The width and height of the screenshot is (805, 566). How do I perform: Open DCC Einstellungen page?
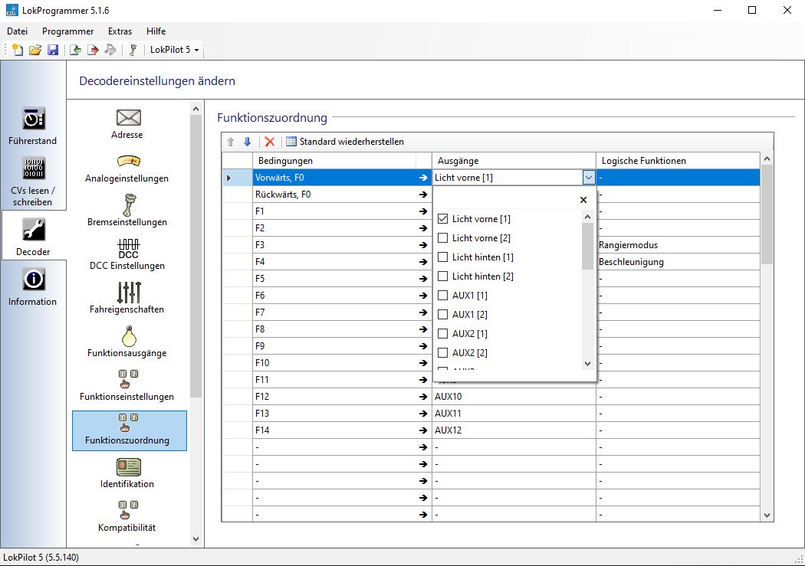click(x=127, y=255)
